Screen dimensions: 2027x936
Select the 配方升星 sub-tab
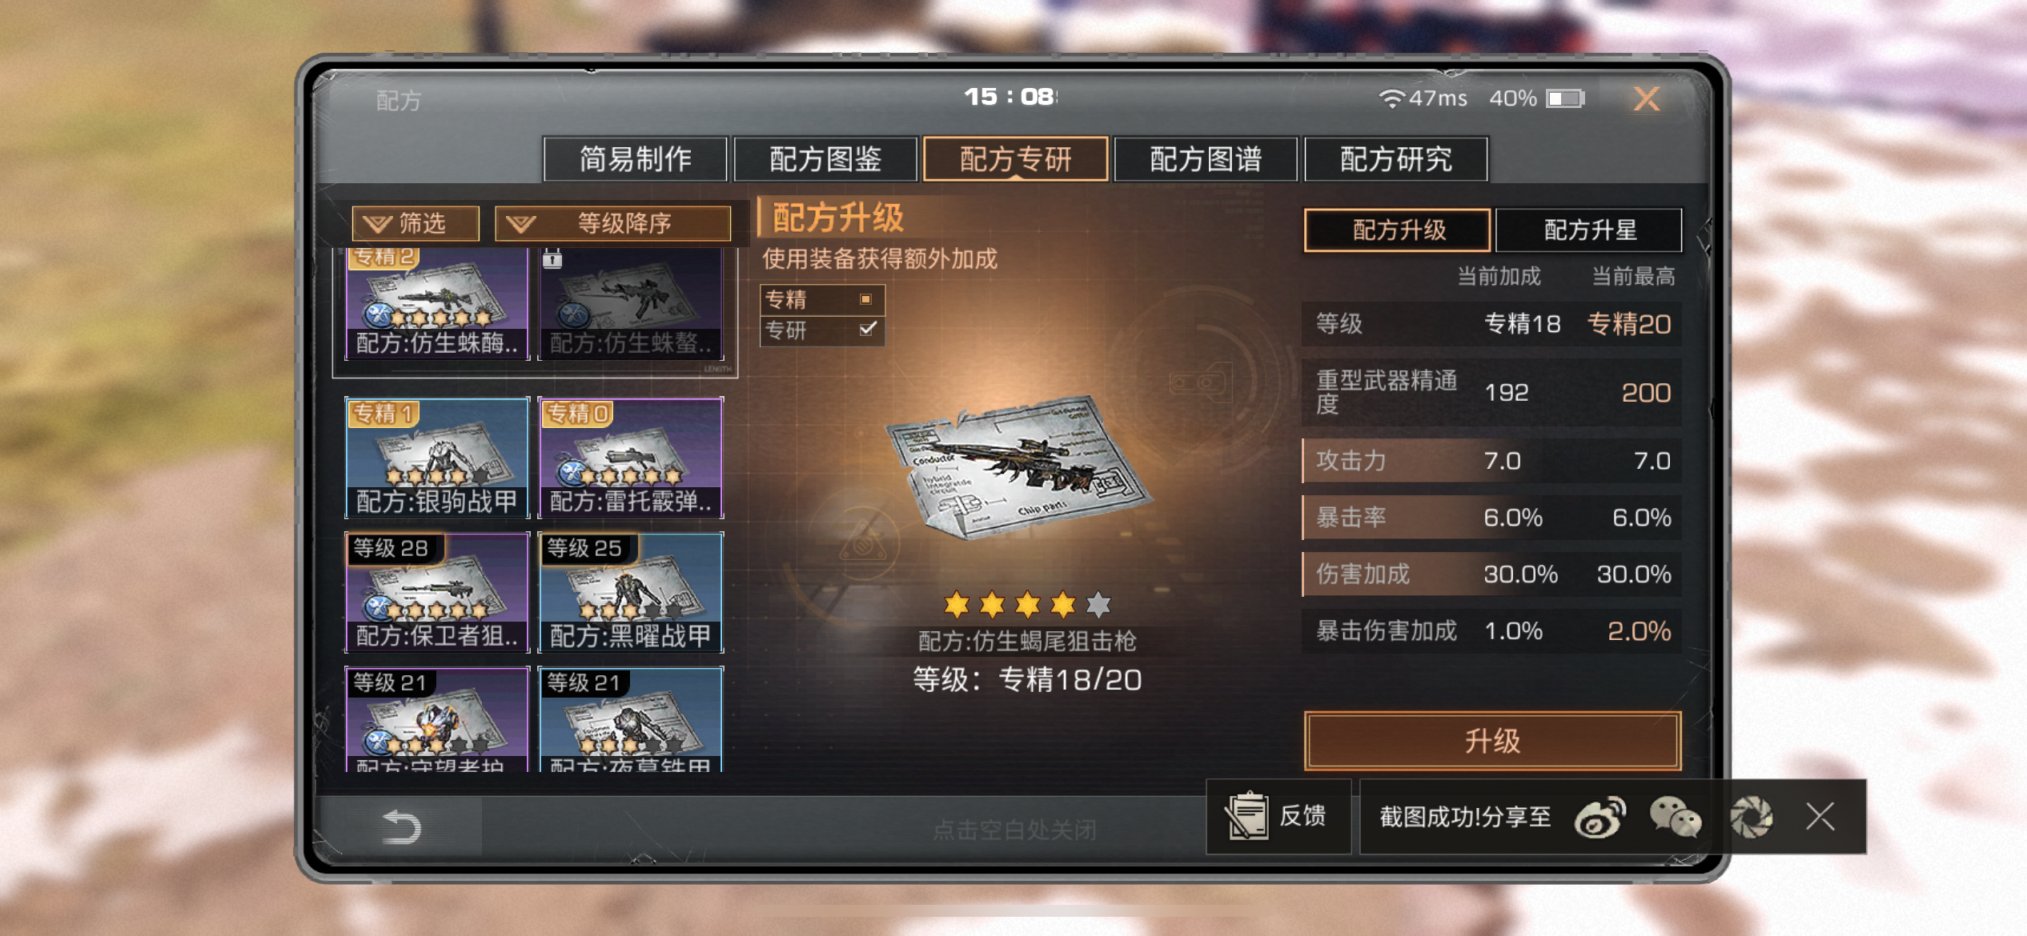[1589, 230]
